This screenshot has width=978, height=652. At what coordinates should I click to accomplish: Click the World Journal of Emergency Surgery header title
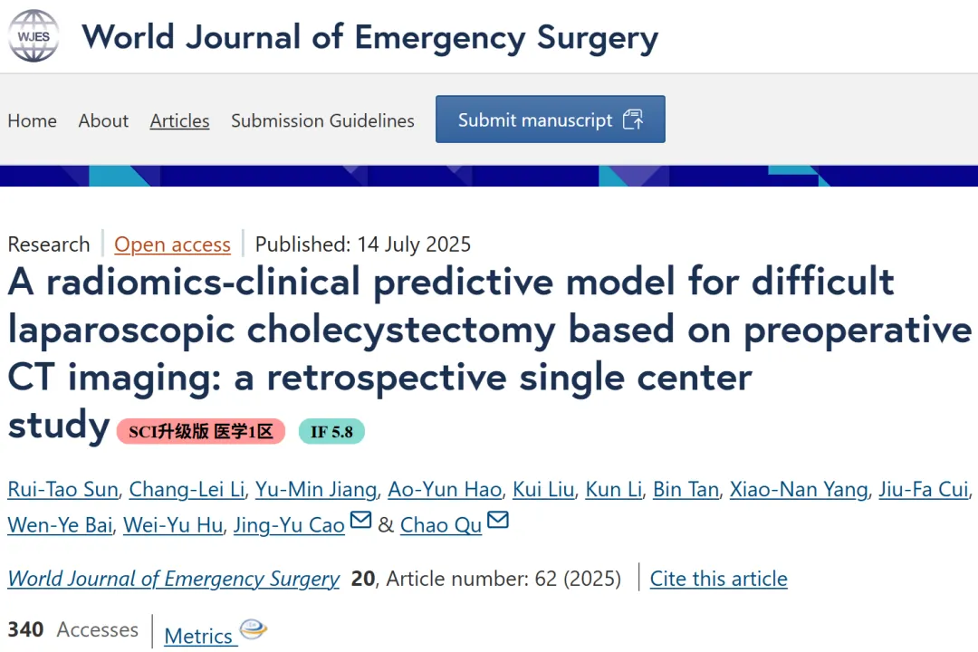369,37
